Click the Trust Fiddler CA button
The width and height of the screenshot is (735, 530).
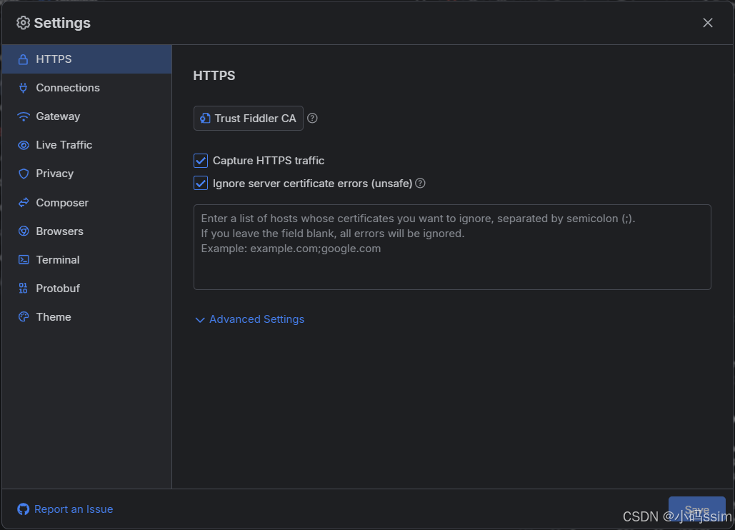click(249, 119)
